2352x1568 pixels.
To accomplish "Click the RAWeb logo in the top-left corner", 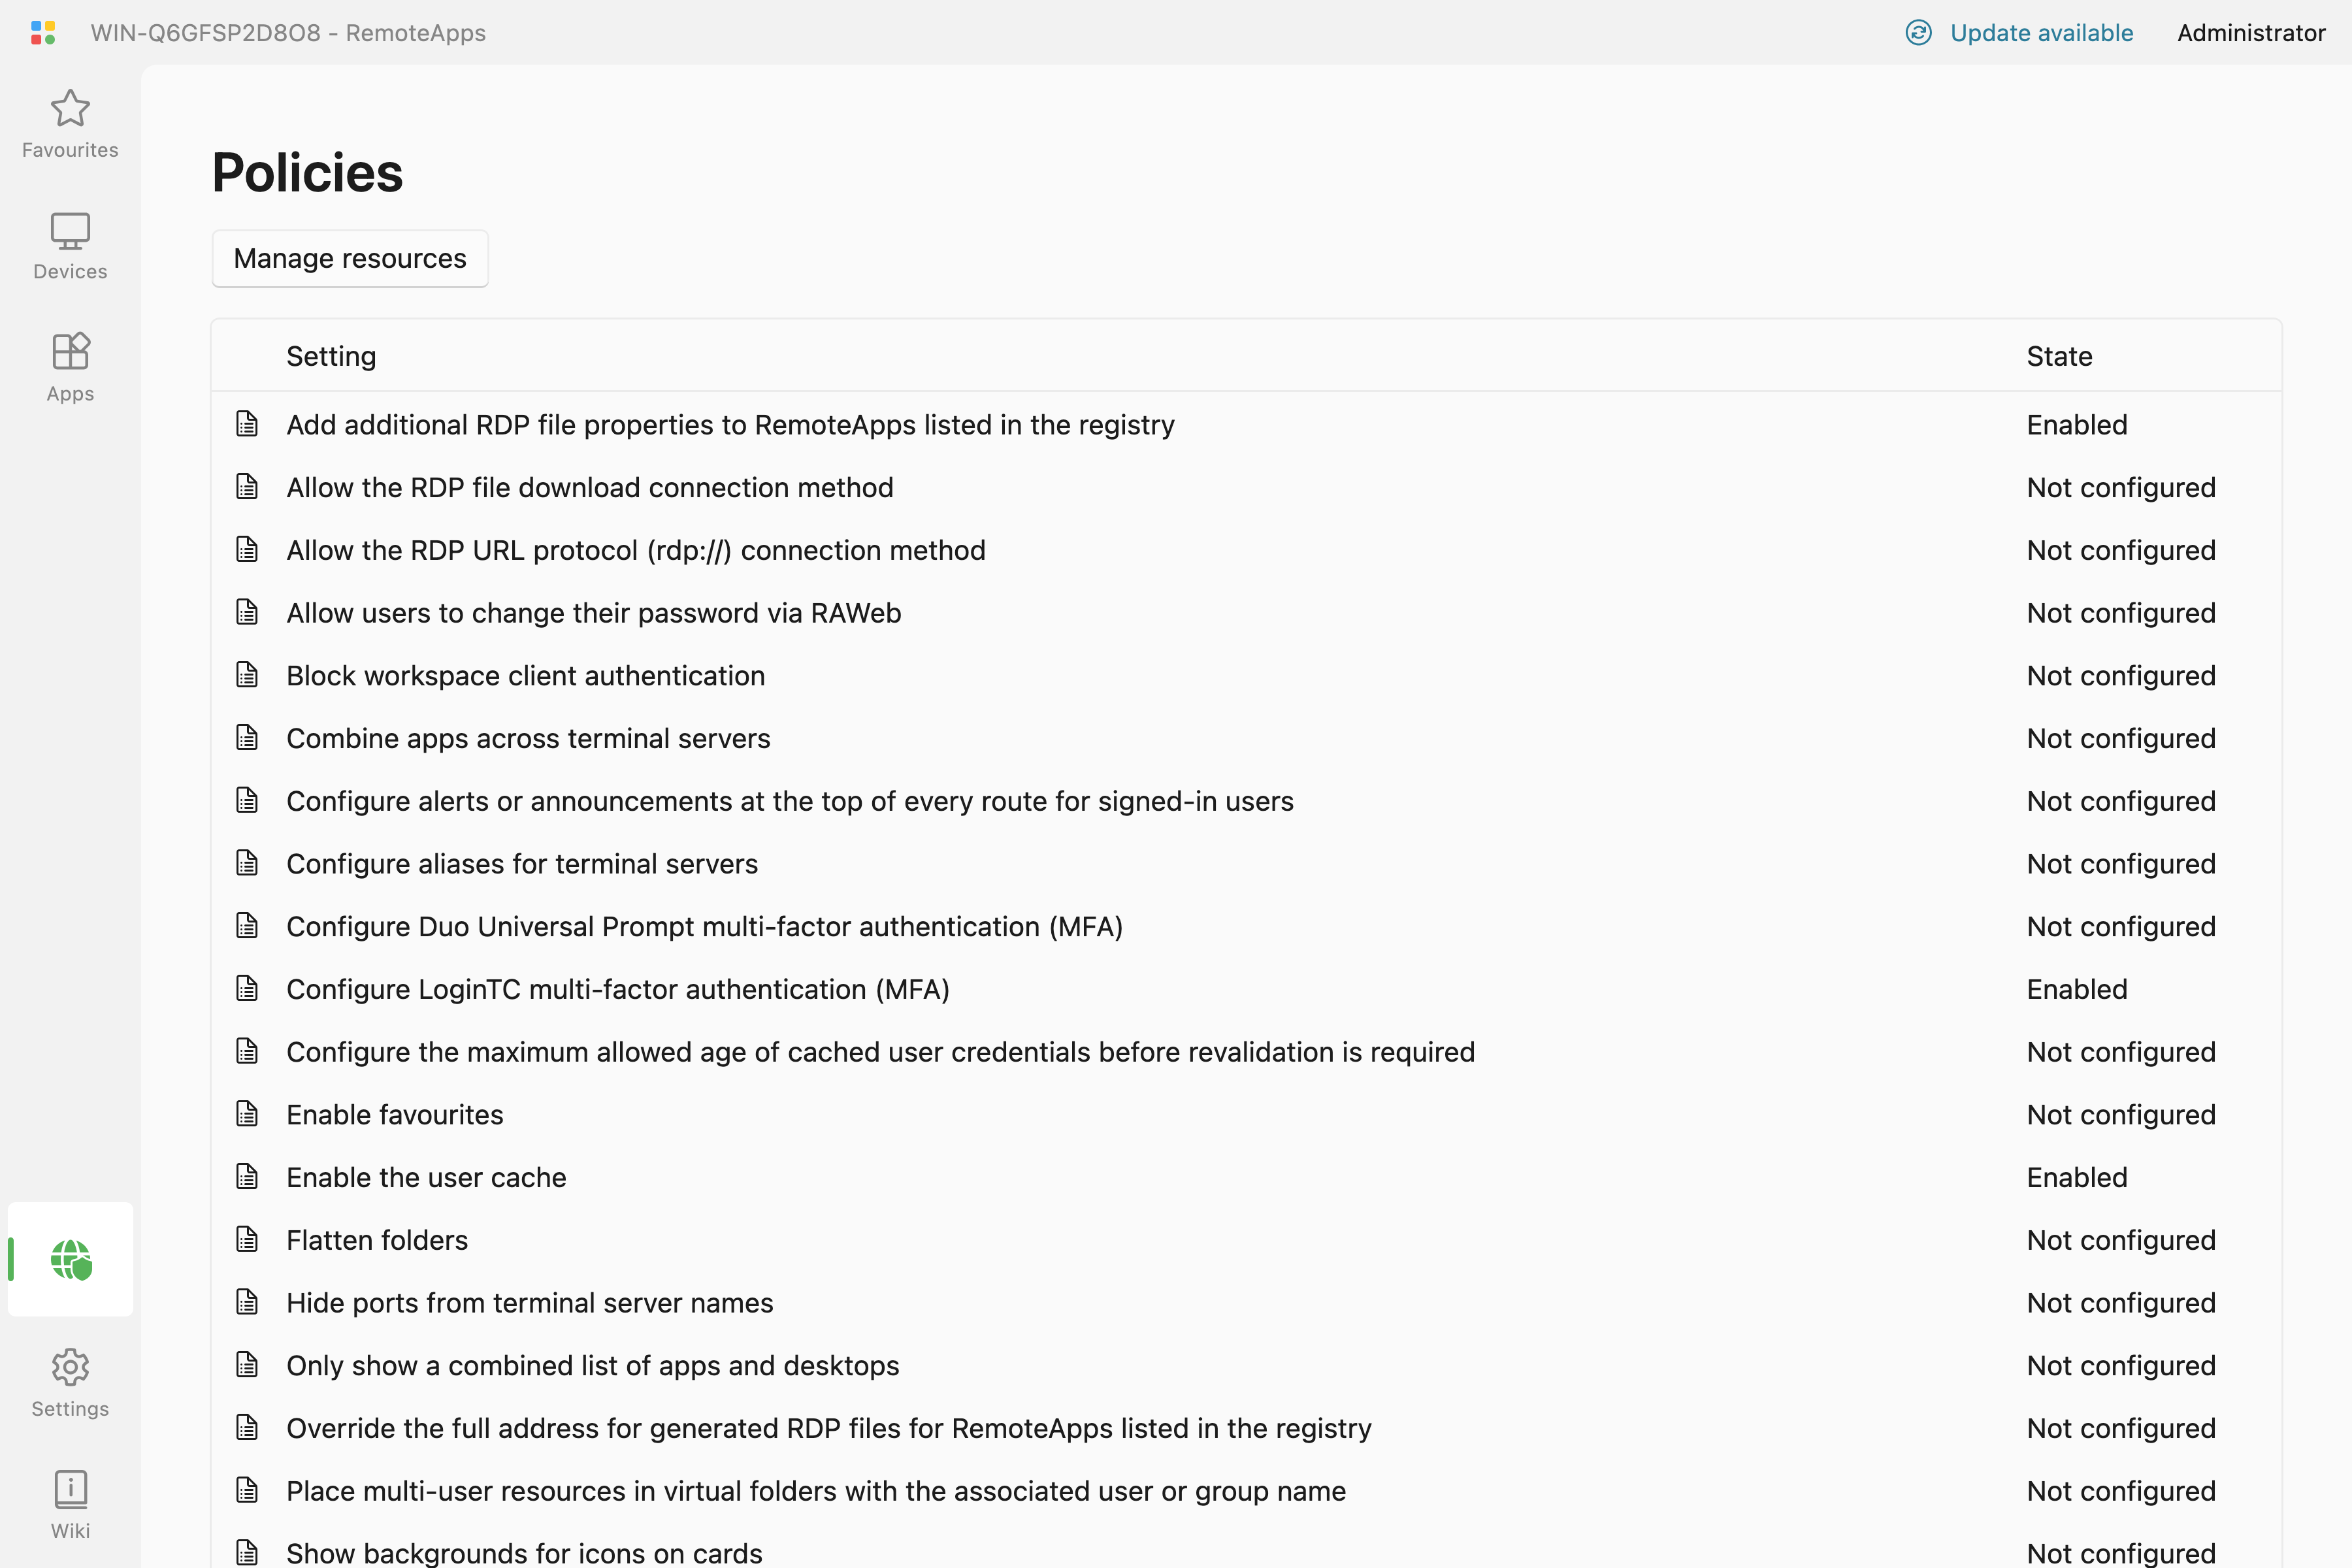I will pos(43,32).
